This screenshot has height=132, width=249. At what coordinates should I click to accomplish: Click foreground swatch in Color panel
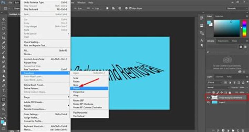click(x=209, y=23)
